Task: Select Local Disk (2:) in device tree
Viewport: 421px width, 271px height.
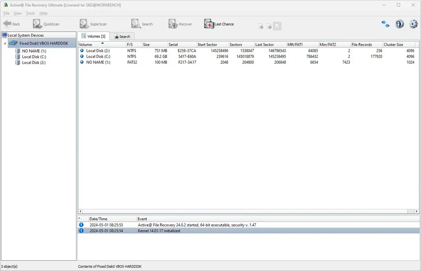Action: click(34, 63)
